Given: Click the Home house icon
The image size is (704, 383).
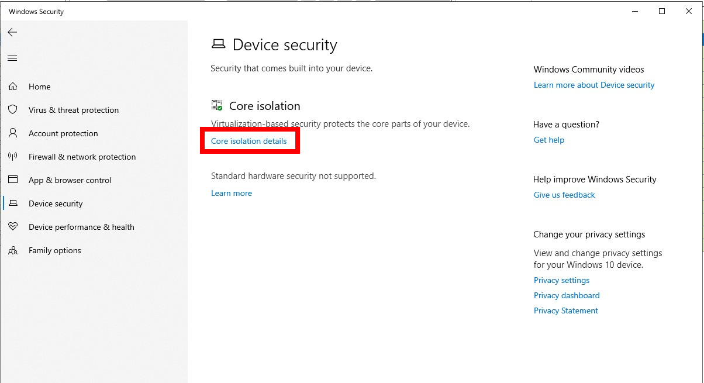Looking at the screenshot, I should pos(13,87).
